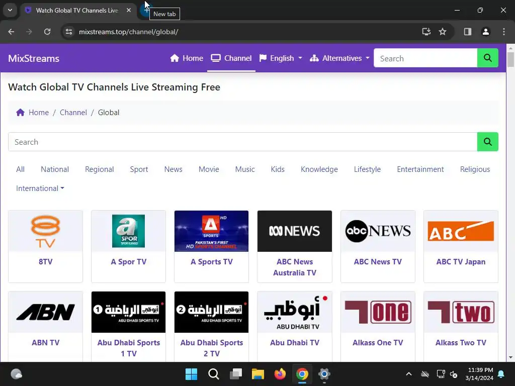515x386 pixels.
Task: Open the A Spor TV channel logo
Action: click(128, 231)
